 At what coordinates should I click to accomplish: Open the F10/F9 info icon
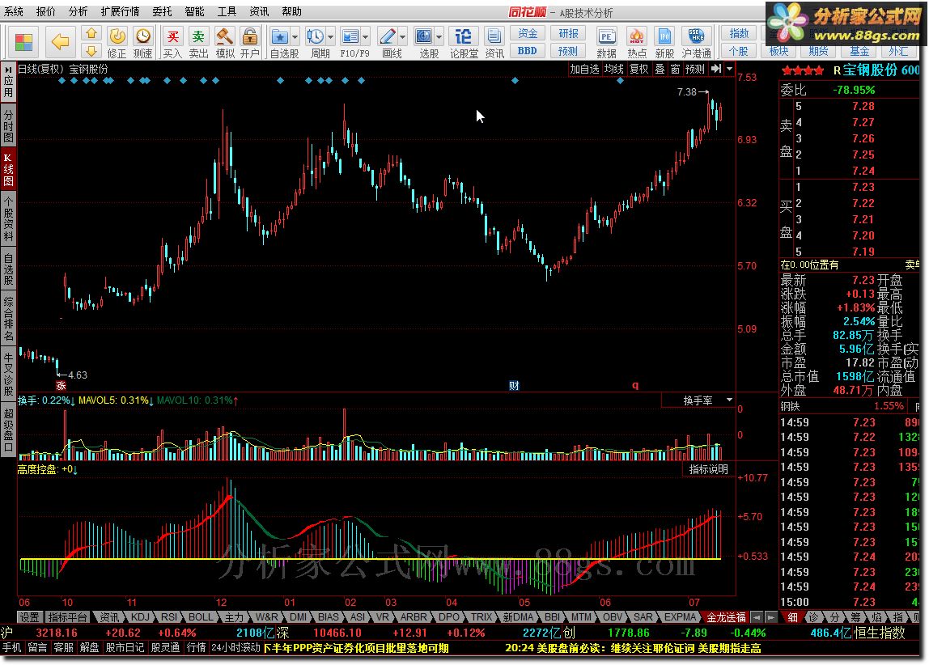350,36
